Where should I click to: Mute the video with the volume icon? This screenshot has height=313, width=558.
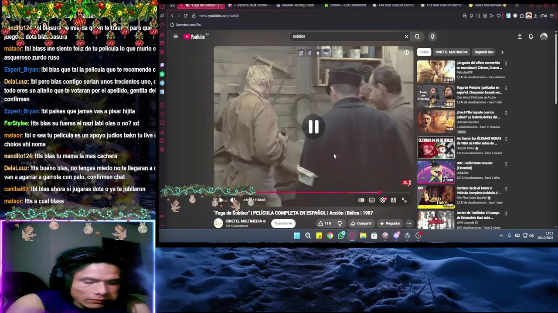[x=232, y=200]
